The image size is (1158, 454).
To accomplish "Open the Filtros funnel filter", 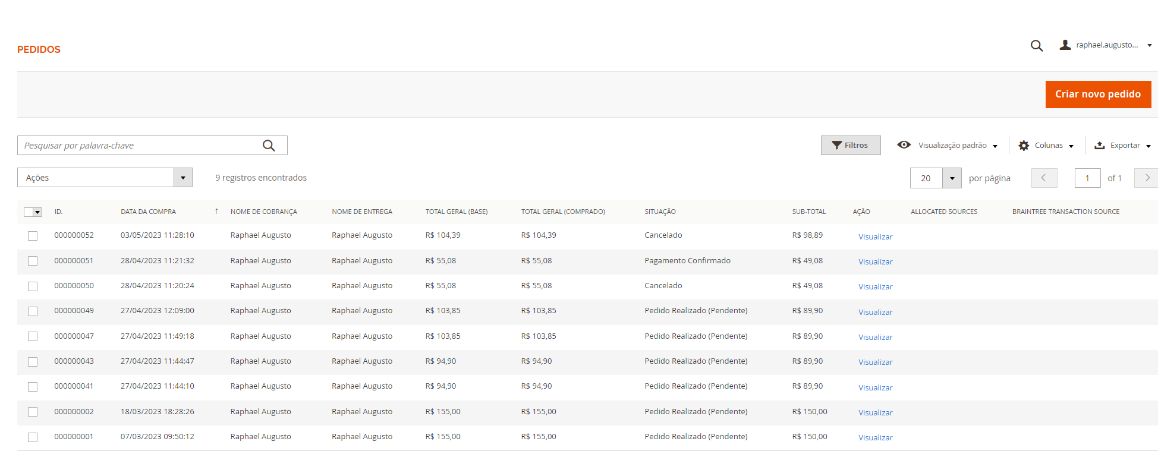I will click(850, 146).
